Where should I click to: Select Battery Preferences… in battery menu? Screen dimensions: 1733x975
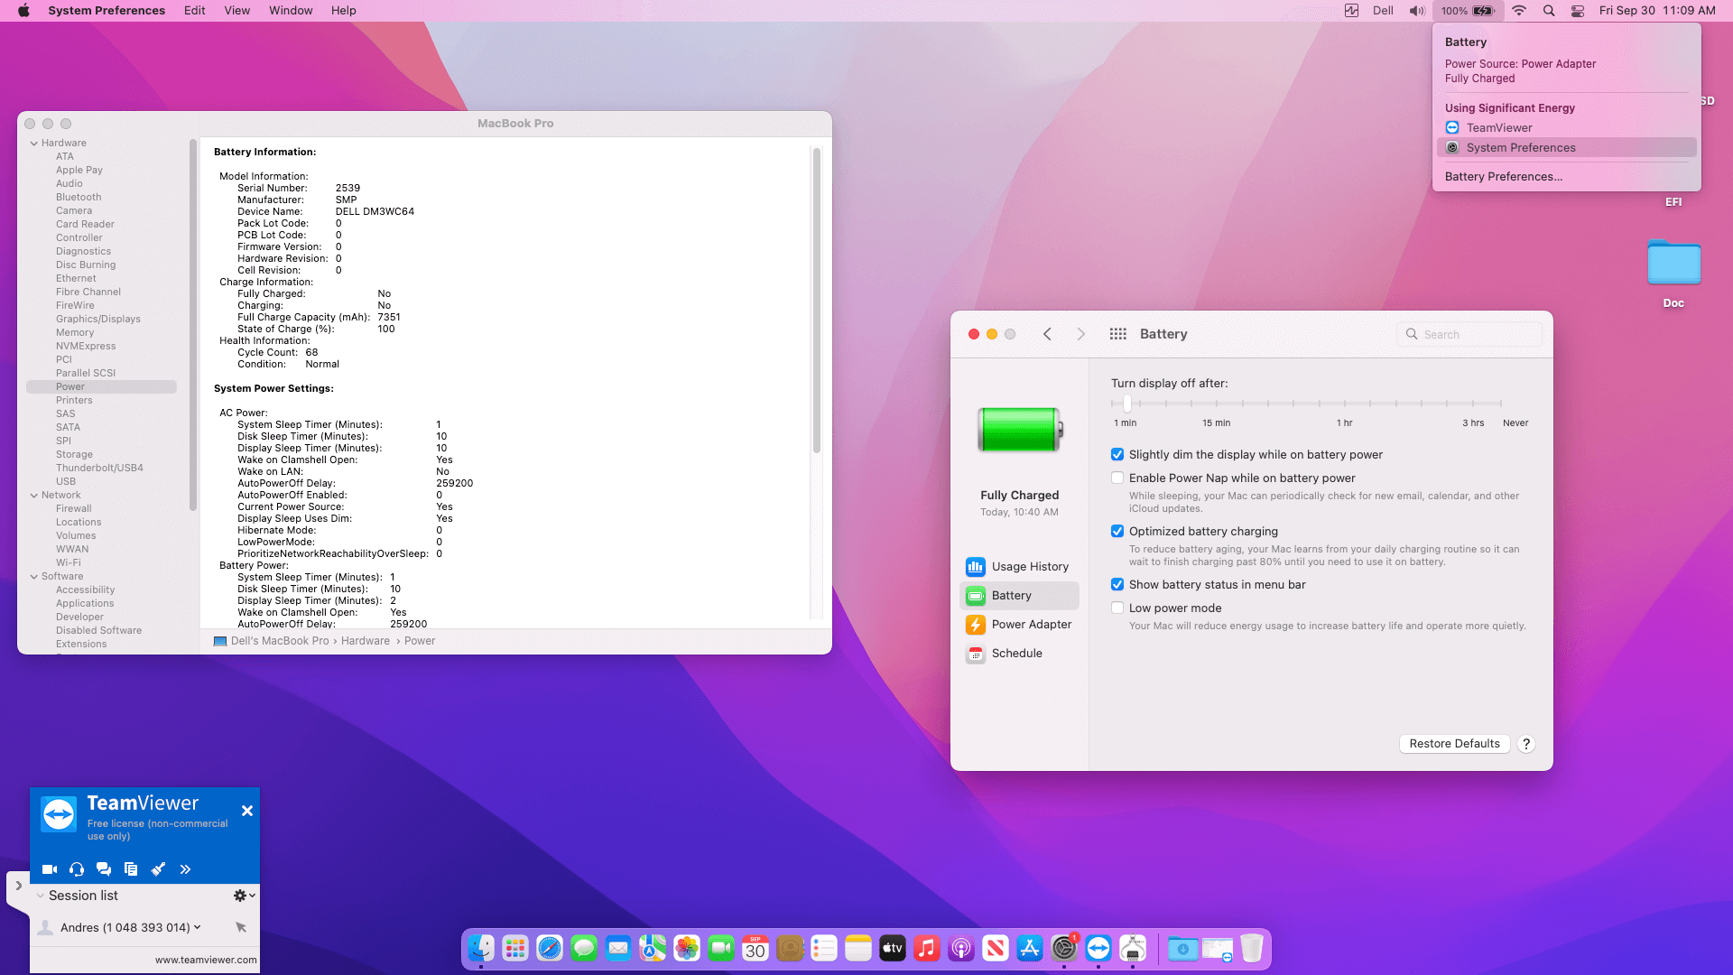coord(1503,177)
